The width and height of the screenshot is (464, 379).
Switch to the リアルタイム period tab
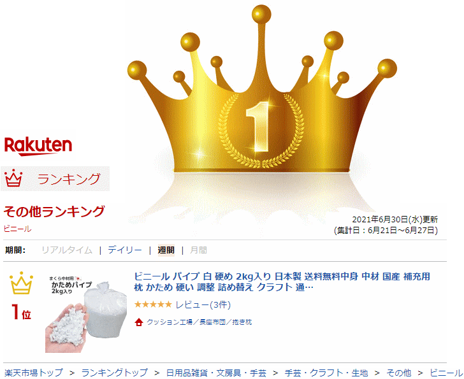point(67,250)
